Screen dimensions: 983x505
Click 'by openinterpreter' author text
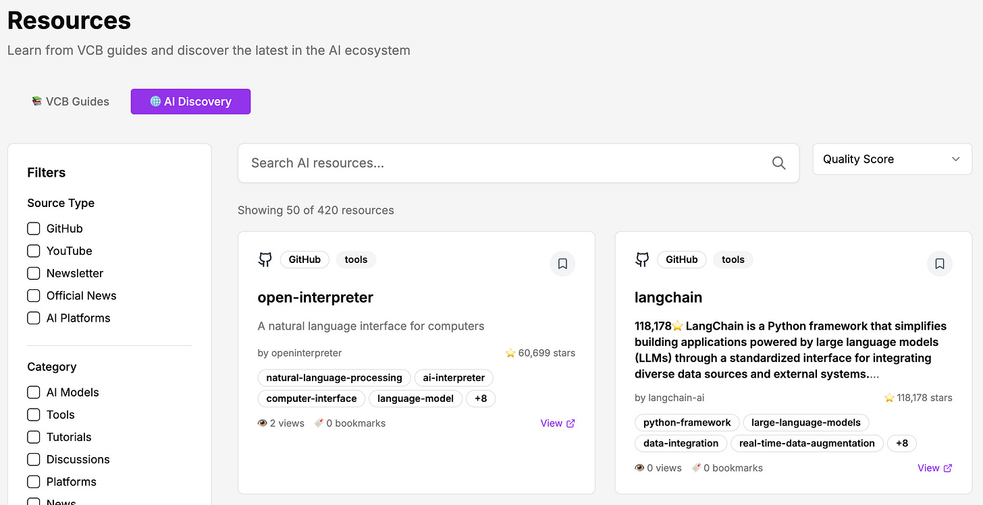[x=300, y=353]
